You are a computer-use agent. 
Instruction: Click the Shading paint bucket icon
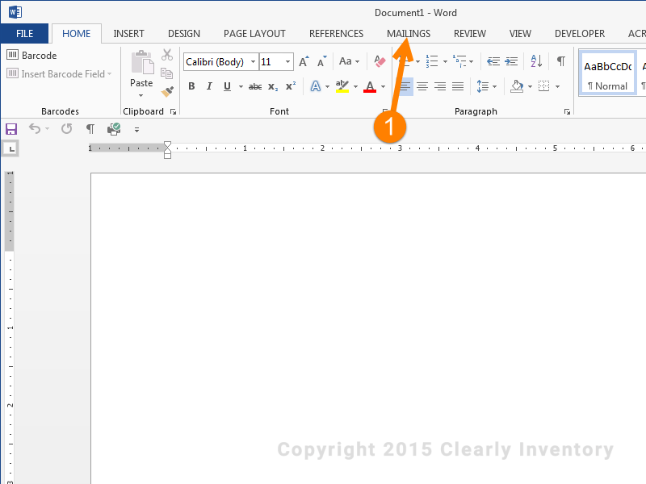point(517,86)
